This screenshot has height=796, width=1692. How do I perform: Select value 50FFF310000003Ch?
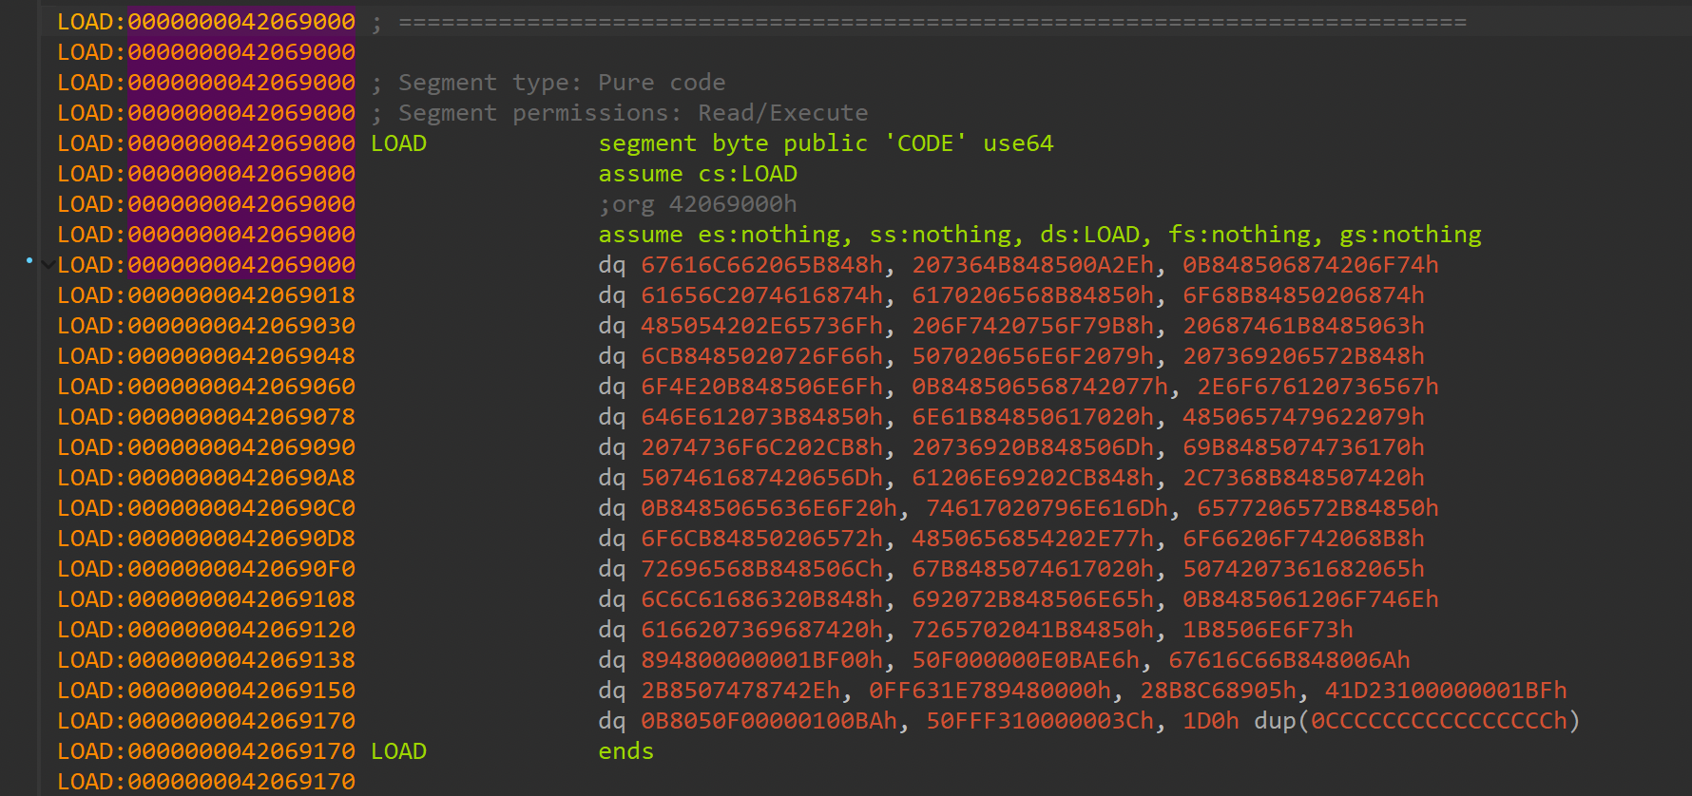click(1040, 721)
